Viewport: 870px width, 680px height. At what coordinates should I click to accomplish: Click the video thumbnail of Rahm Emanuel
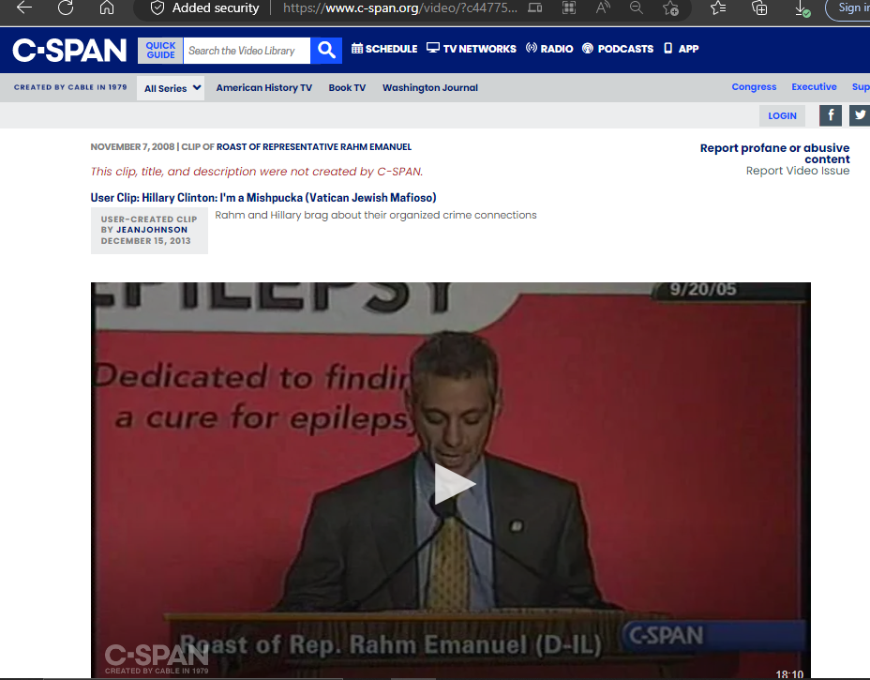451,479
